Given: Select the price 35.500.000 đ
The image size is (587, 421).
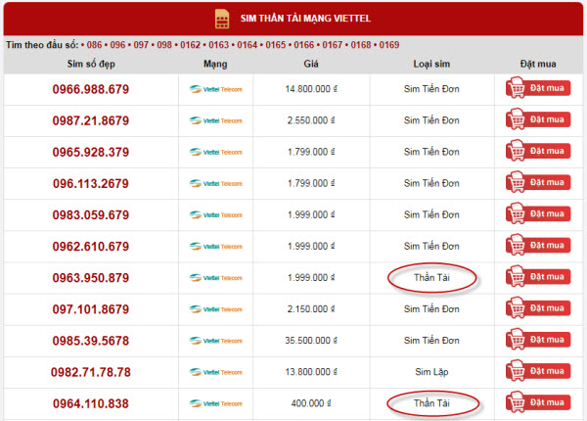Looking at the screenshot, I should click(311, 341).
